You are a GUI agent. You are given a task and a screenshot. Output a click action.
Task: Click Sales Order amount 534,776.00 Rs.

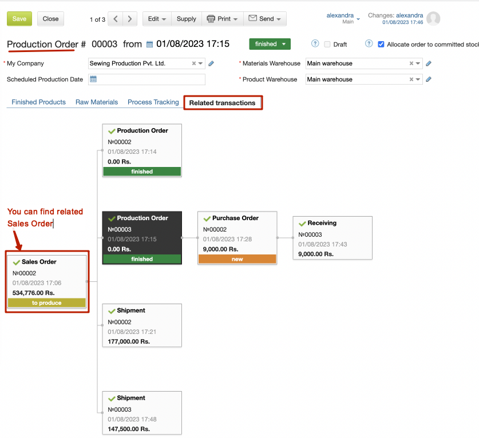tap(34, 293)
